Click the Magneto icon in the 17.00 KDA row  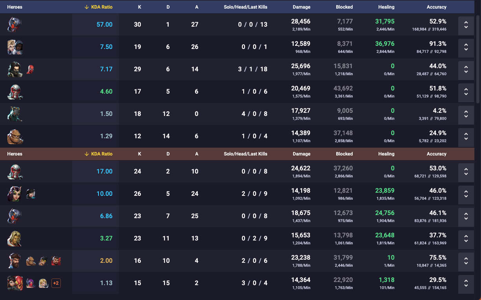point(15,172)
